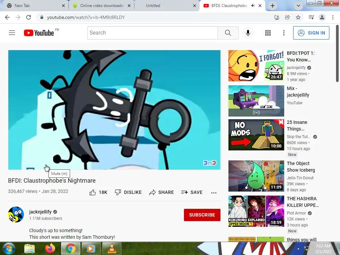The image size is (340, 255).
Task: Open Chrome profile avatar
Action: (322, 17)
